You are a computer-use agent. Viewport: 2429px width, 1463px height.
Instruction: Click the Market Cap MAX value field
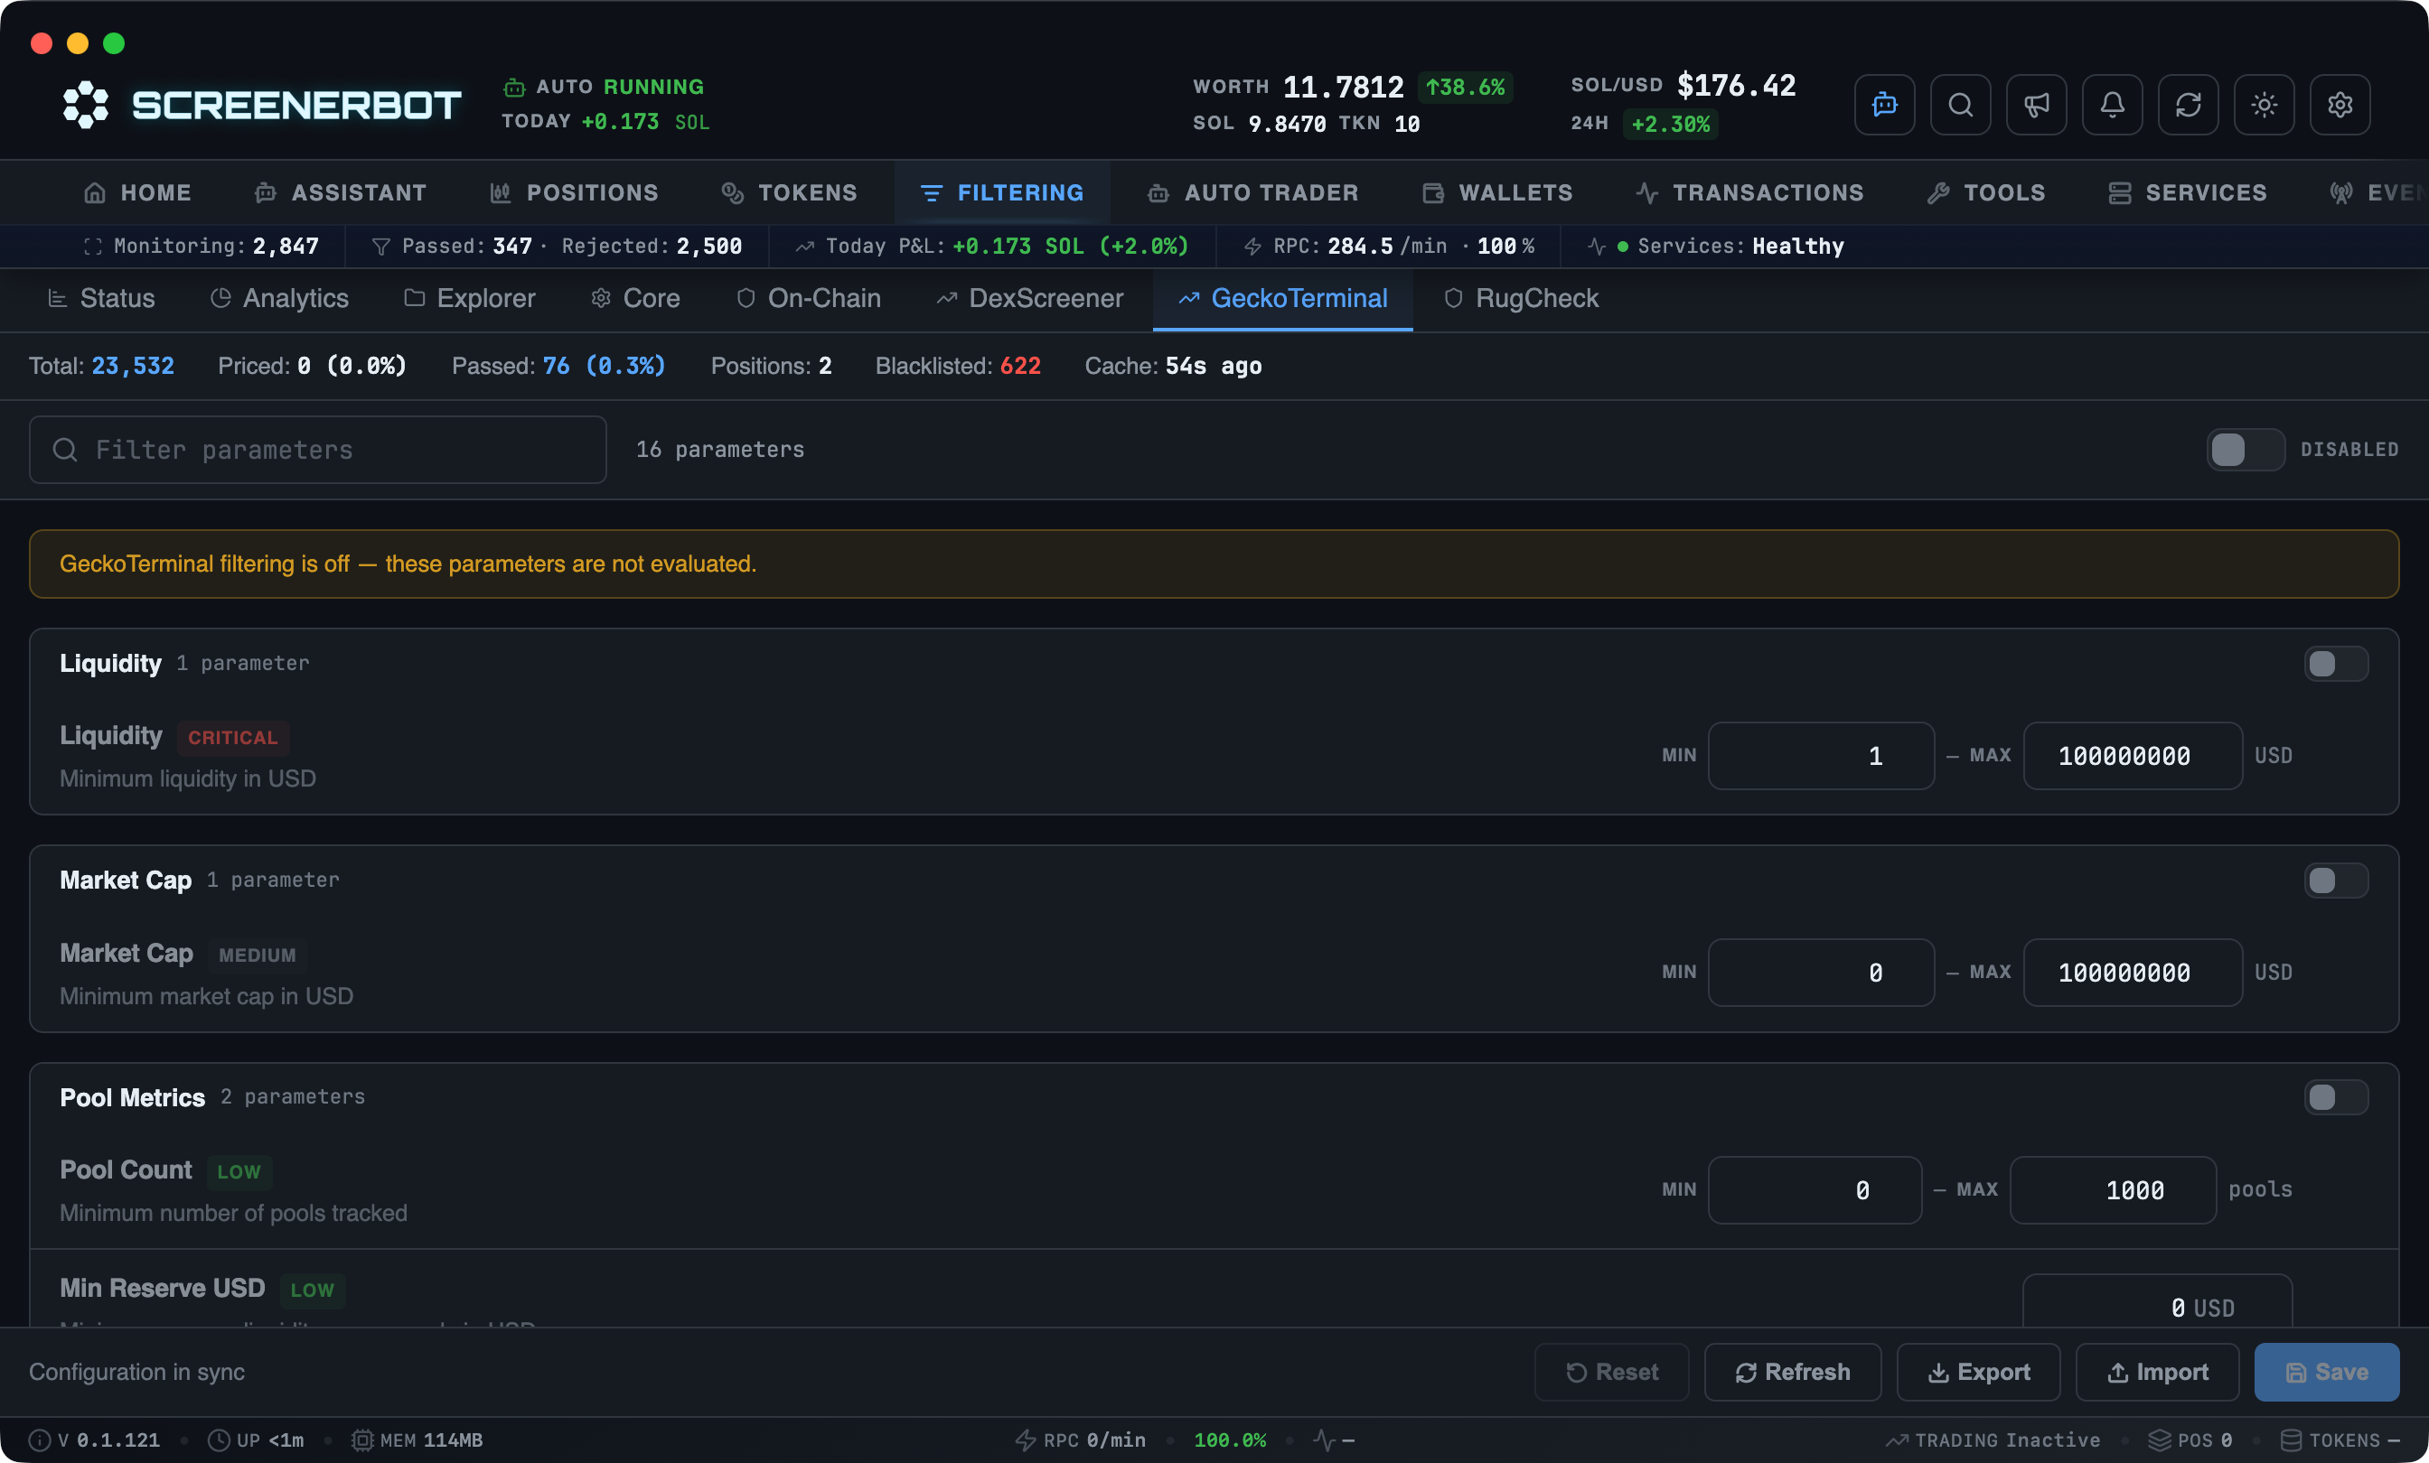click(2133, 973)
